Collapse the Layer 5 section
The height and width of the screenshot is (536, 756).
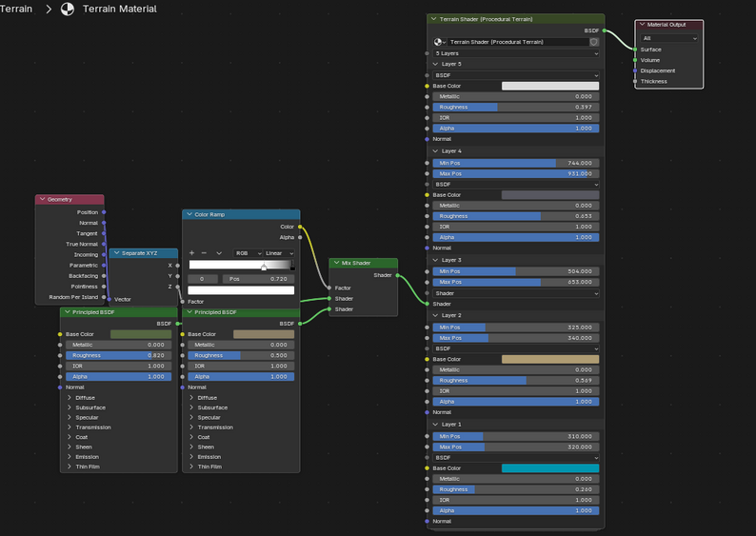(x=435, y=64)
